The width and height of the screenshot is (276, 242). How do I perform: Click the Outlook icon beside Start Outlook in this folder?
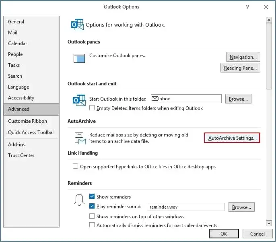point(79,100)
